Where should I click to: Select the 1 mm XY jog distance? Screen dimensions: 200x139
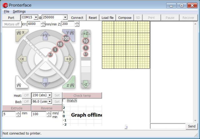(x=55, y=50)
